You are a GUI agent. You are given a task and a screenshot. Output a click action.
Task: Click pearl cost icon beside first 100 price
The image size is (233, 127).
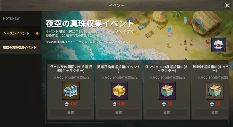(x=67, y=104)
